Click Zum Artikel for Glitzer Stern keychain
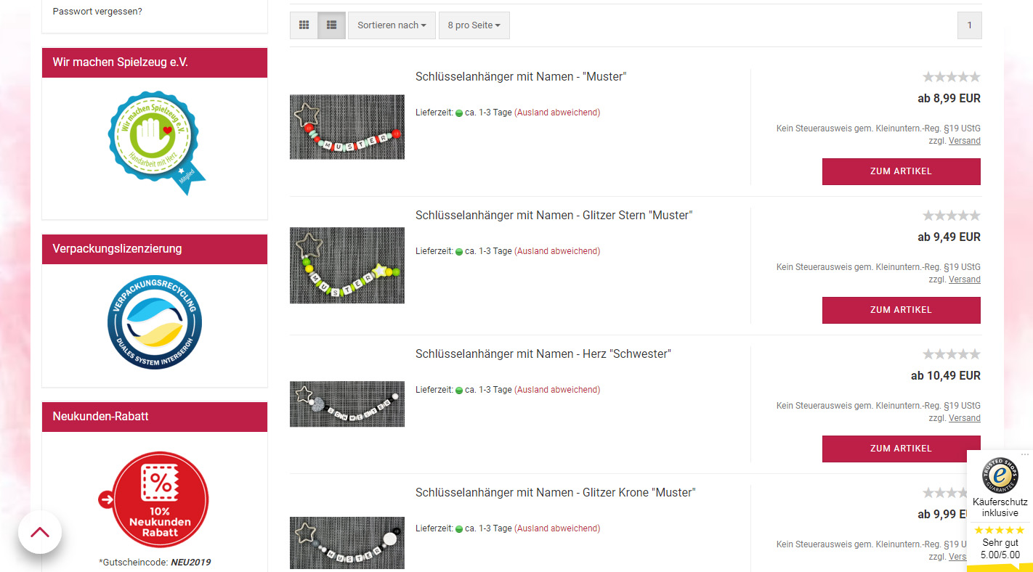1033x572 pixels. click(901, 310)
